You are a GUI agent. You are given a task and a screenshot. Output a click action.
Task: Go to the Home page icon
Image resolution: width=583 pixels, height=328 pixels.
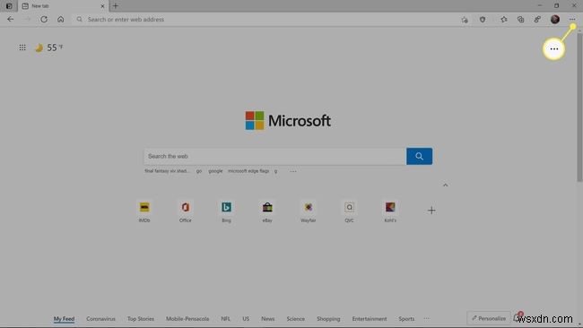point(61,20)
